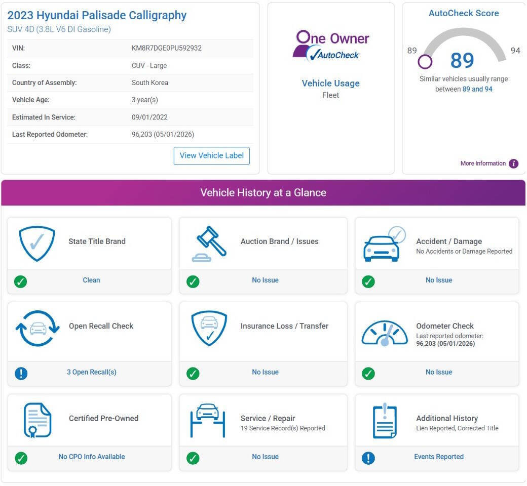Click the Estimated In Service date 09/01/2022
The width and height of the screenshot is (527, 486).
(149, 117)
